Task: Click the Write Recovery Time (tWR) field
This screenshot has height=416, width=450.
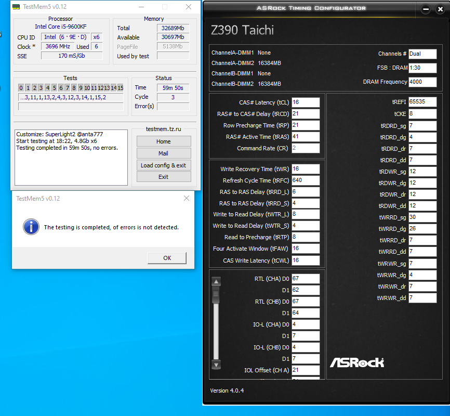Action: click(x=306, y=169)
